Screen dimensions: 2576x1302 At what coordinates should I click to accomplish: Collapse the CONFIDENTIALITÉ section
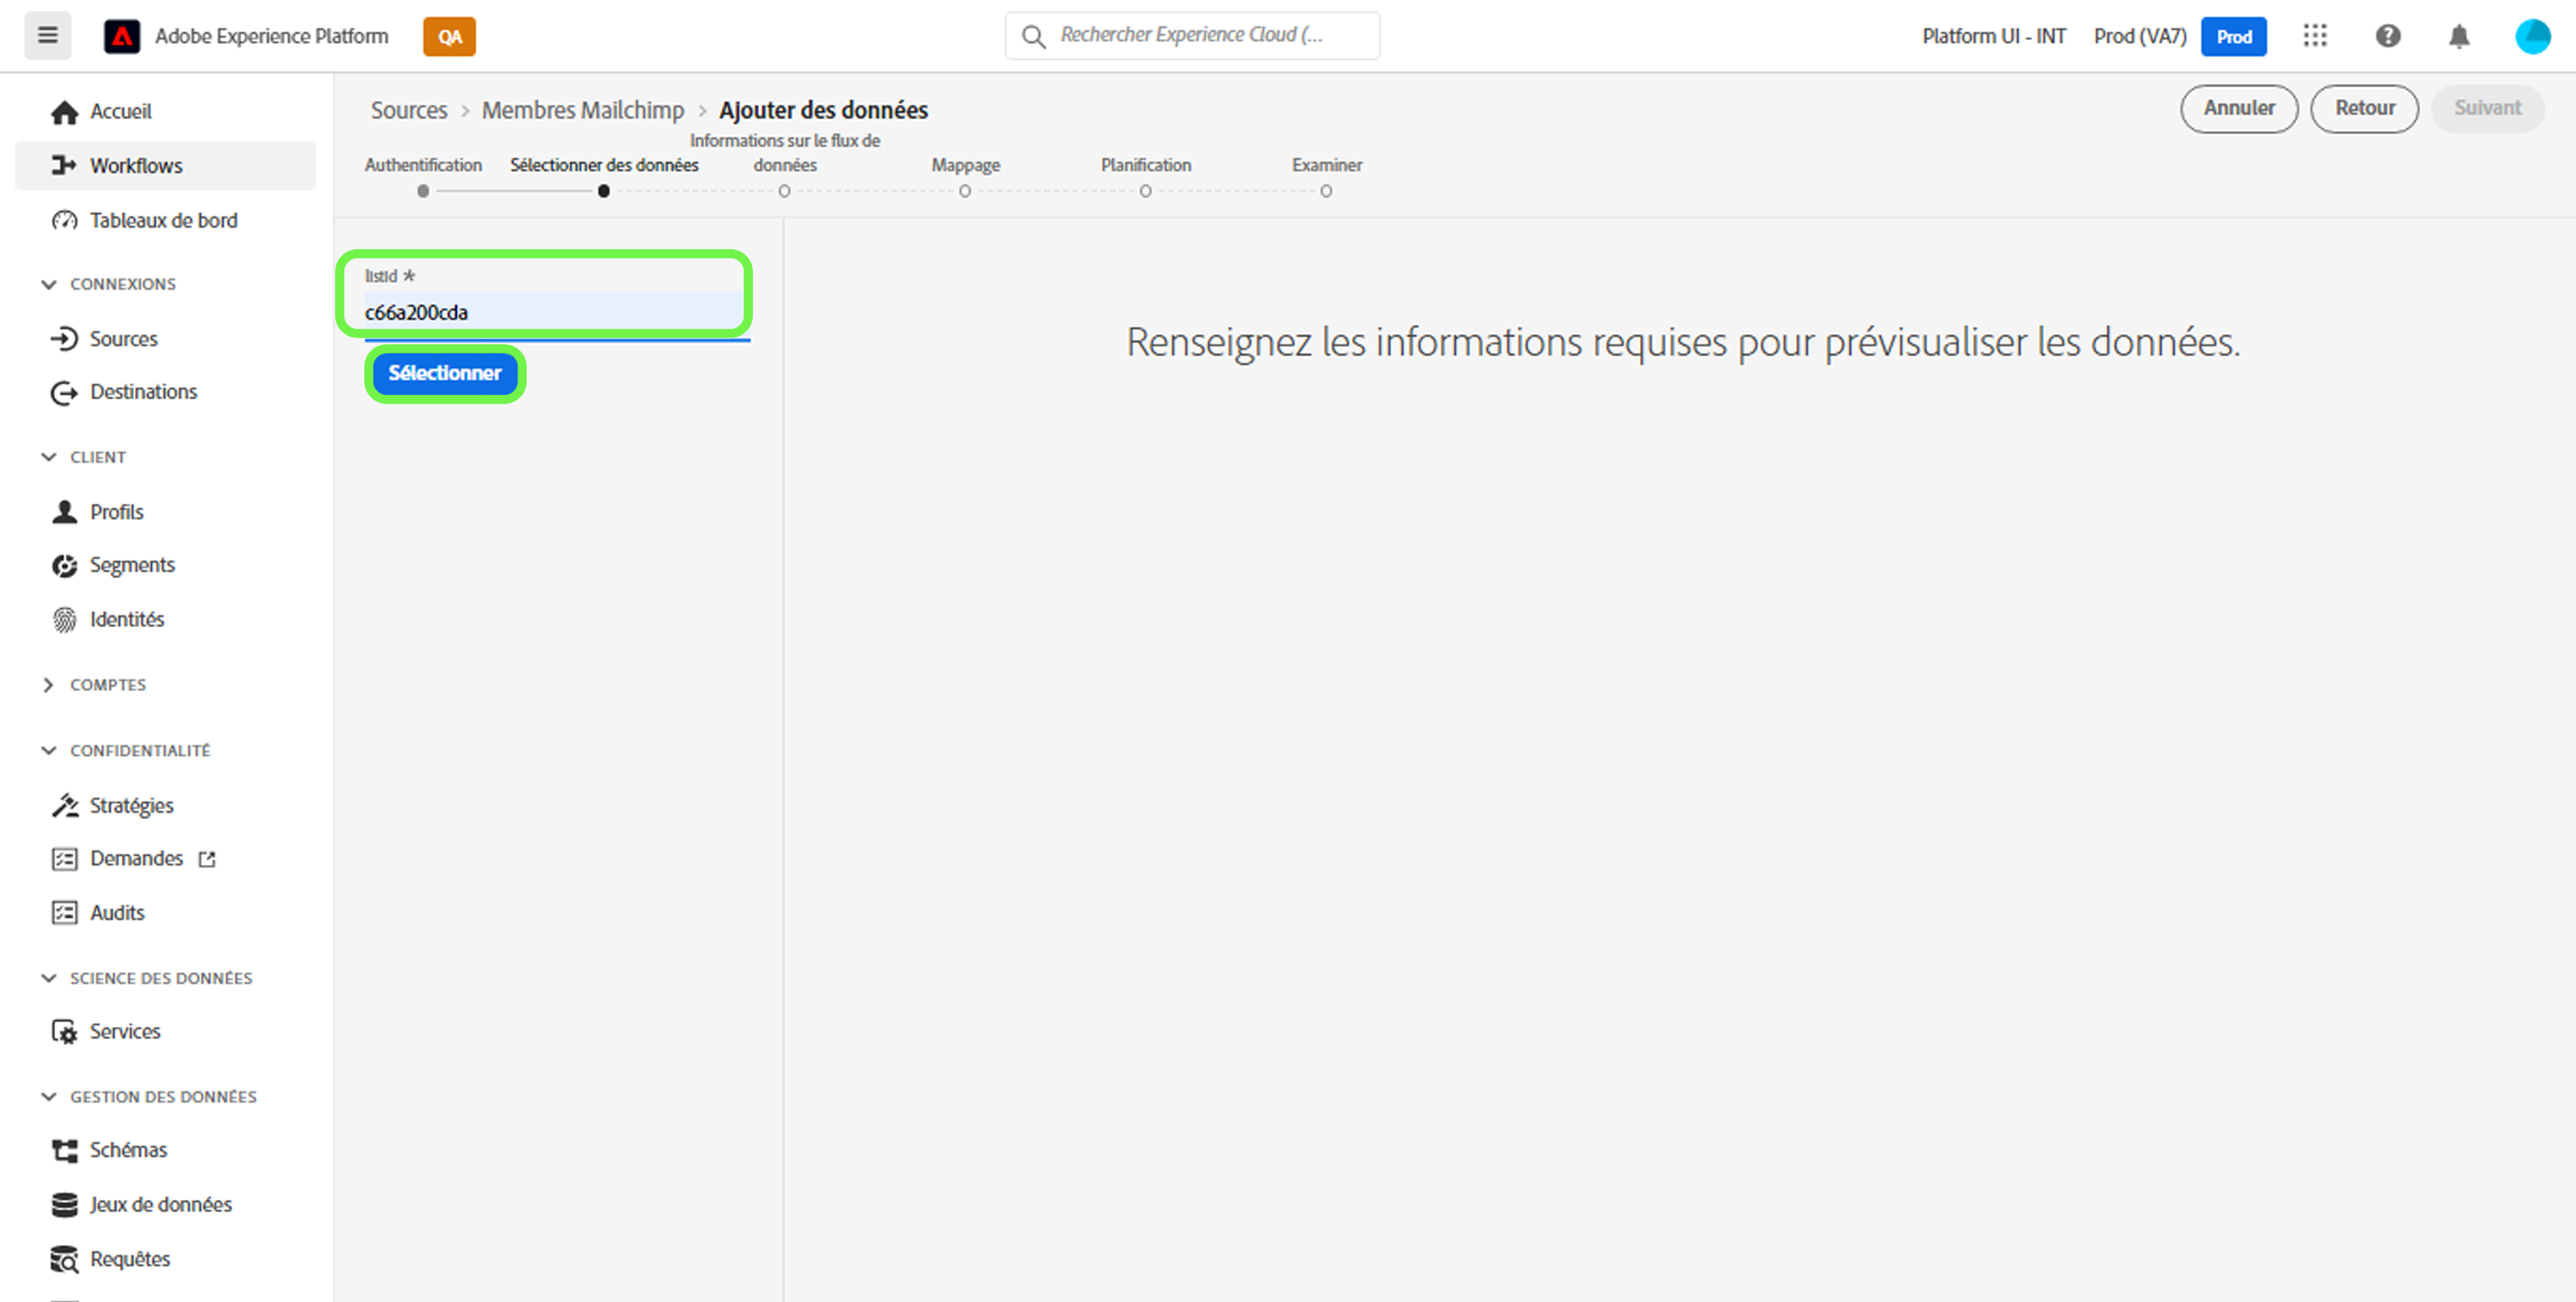pyautogui.click(x=48, y=750)
